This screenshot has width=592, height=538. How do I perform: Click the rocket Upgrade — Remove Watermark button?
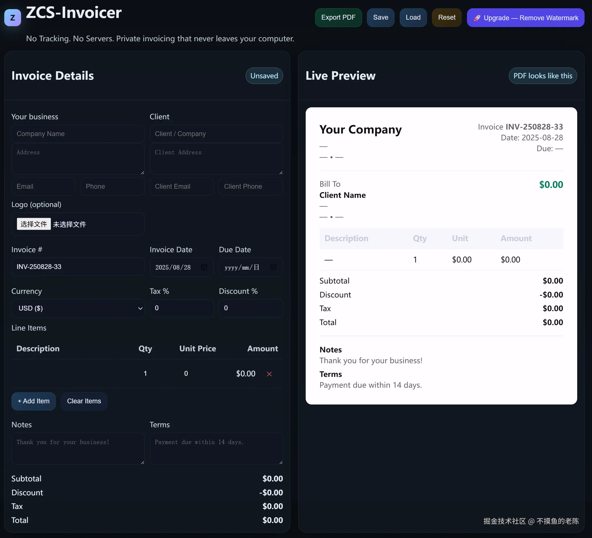(525, 18)
